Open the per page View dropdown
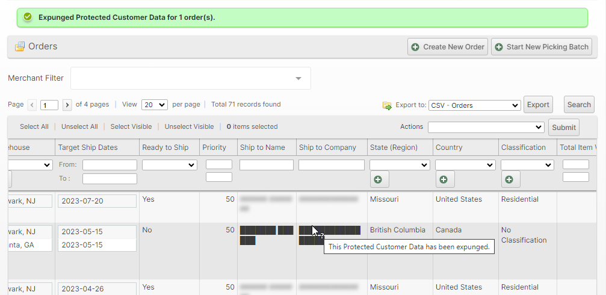The image size is (606, 295). point(154,105)
